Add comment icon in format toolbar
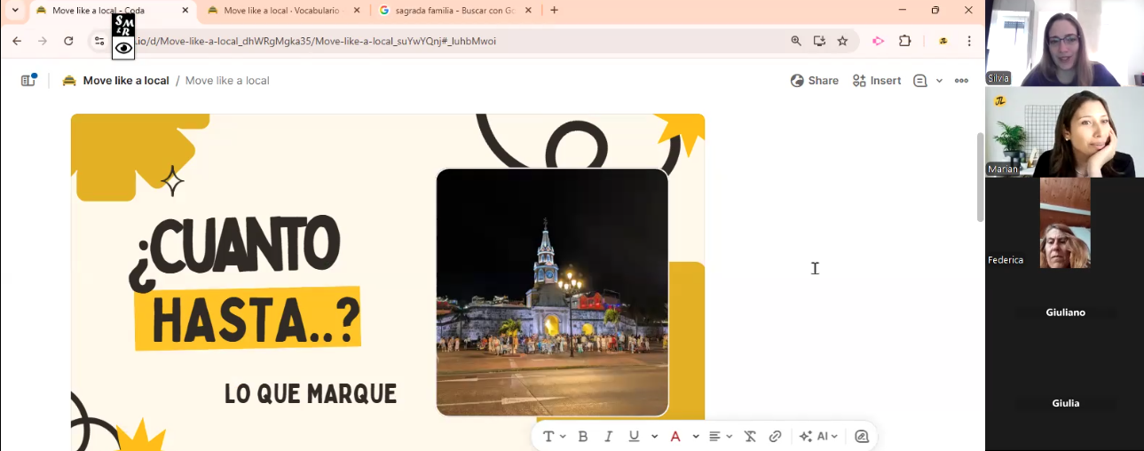Image resolution: width=1144 pixels, height=451 pixels. click(x=862, y=436)
